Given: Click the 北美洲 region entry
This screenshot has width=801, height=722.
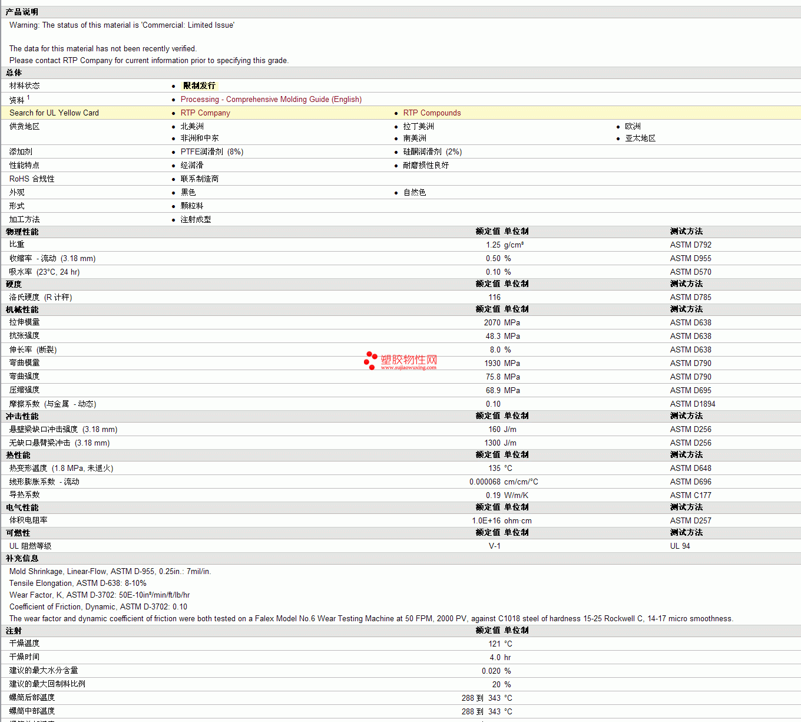Looking at the screenshot, I should click(192, 127).
